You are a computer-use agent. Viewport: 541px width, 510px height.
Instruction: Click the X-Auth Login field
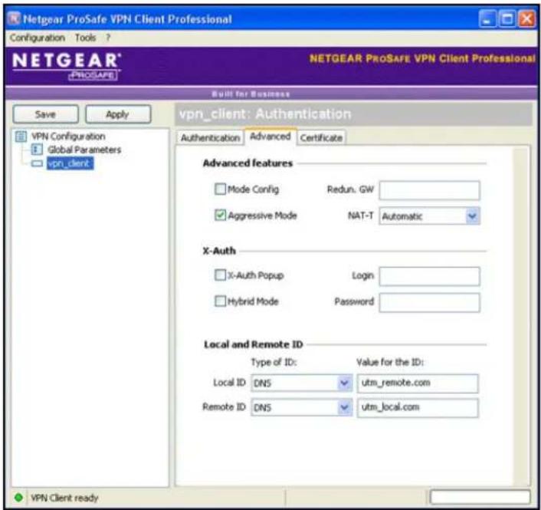tap(429, 276)
